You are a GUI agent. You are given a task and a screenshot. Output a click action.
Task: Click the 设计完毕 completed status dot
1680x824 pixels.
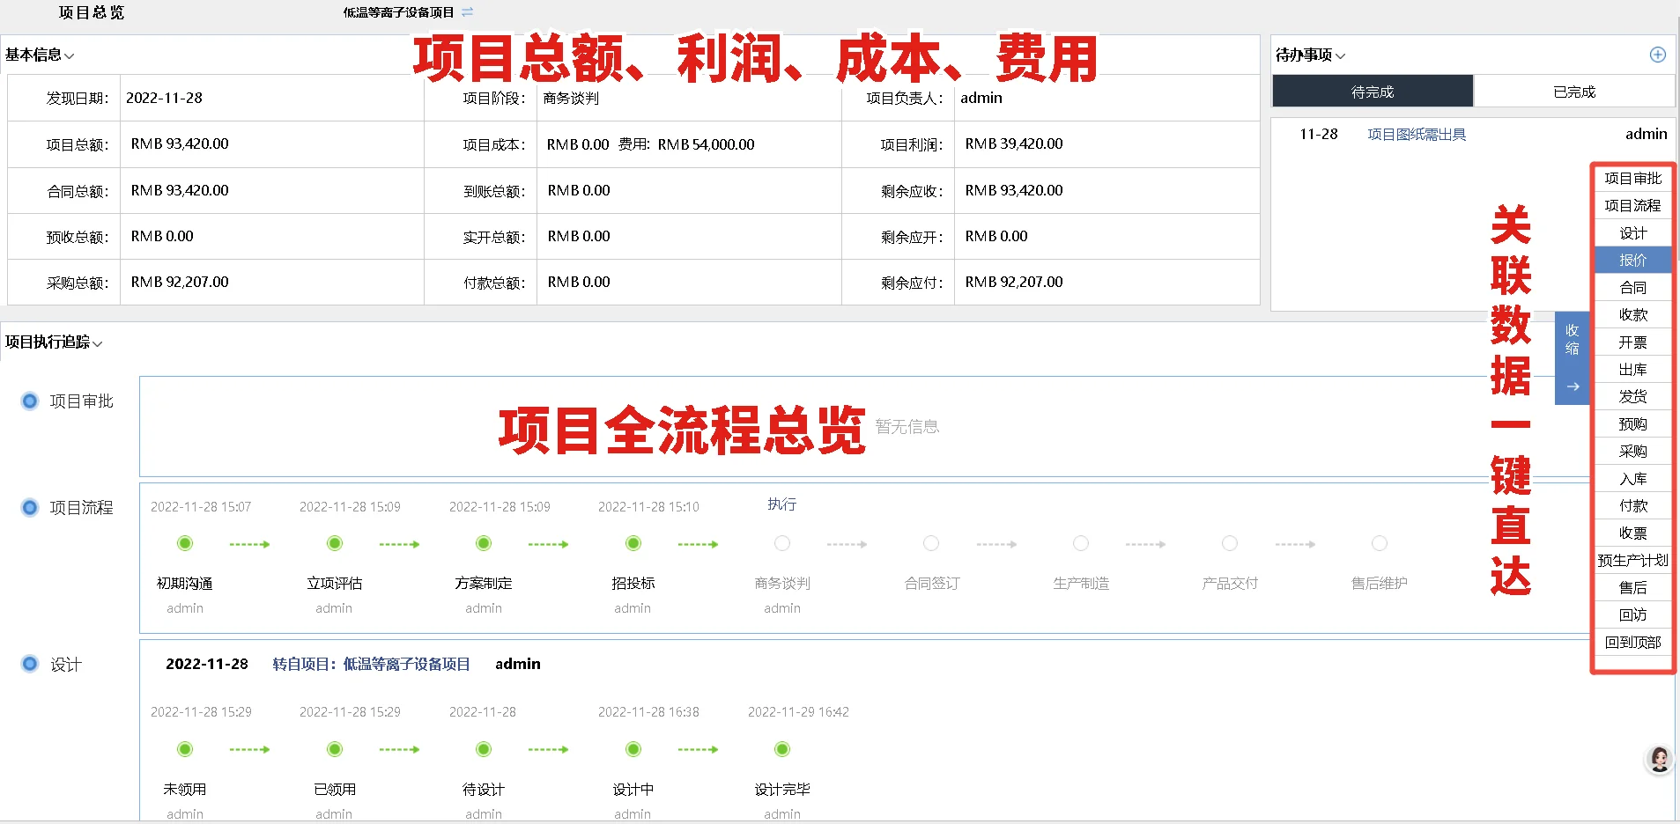(x=782, y=749)
